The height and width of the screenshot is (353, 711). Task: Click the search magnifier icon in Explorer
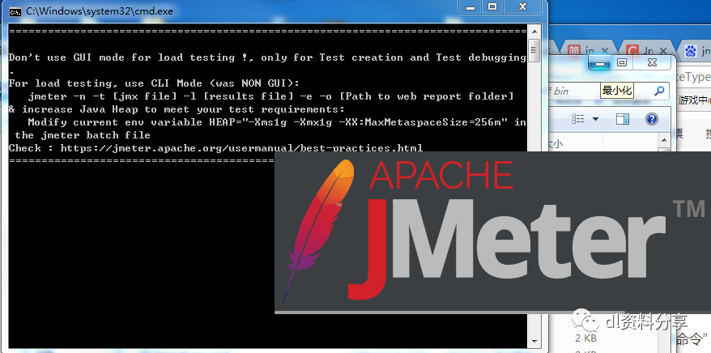pyautogui.click(x=659, y=91)
